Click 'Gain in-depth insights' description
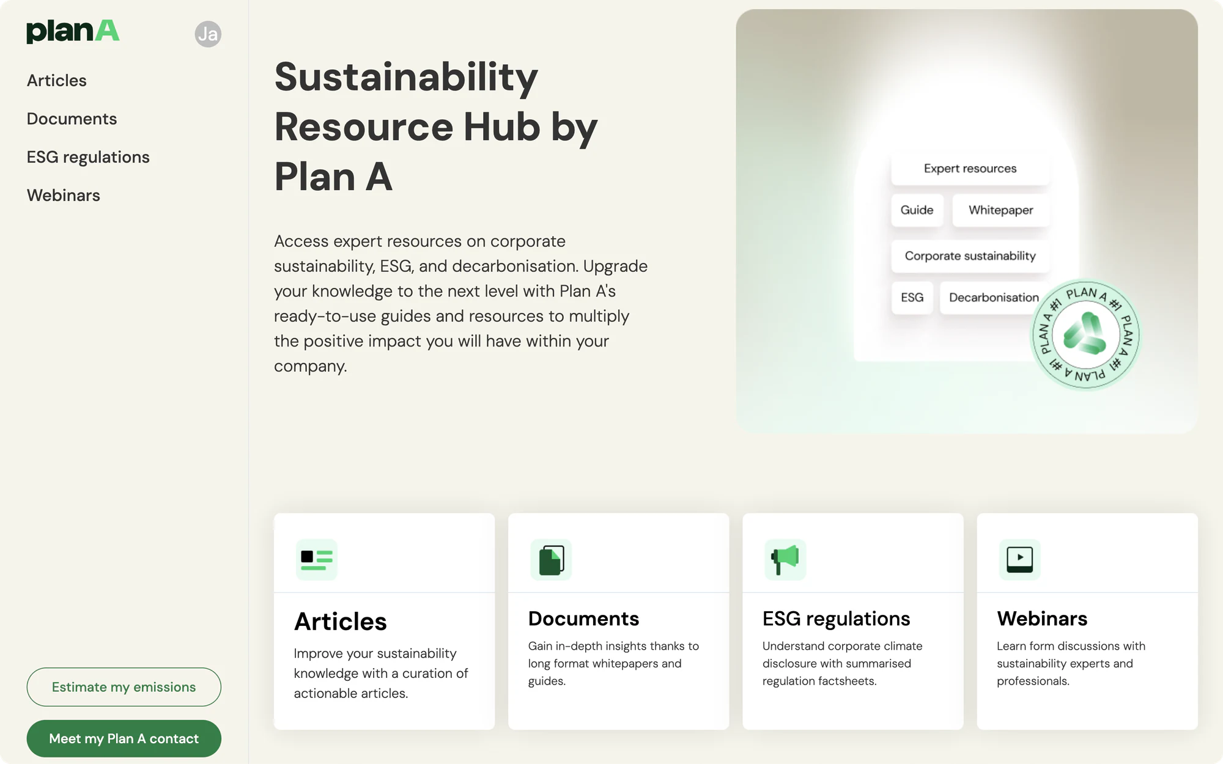The width and height of the screenshot is (1223, 764). pos(613,664)
